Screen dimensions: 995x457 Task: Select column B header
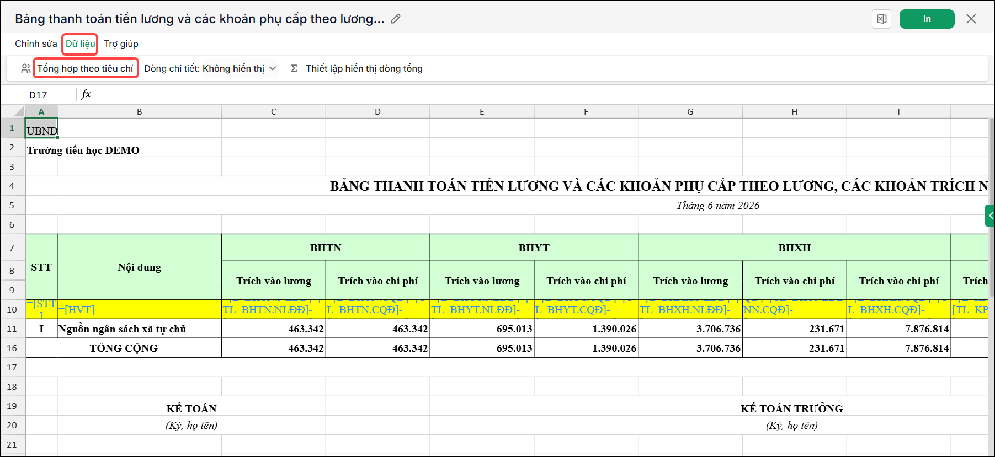tap(140, 111)
